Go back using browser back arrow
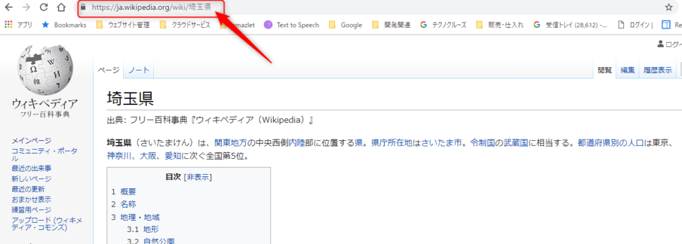 [8, 7]
